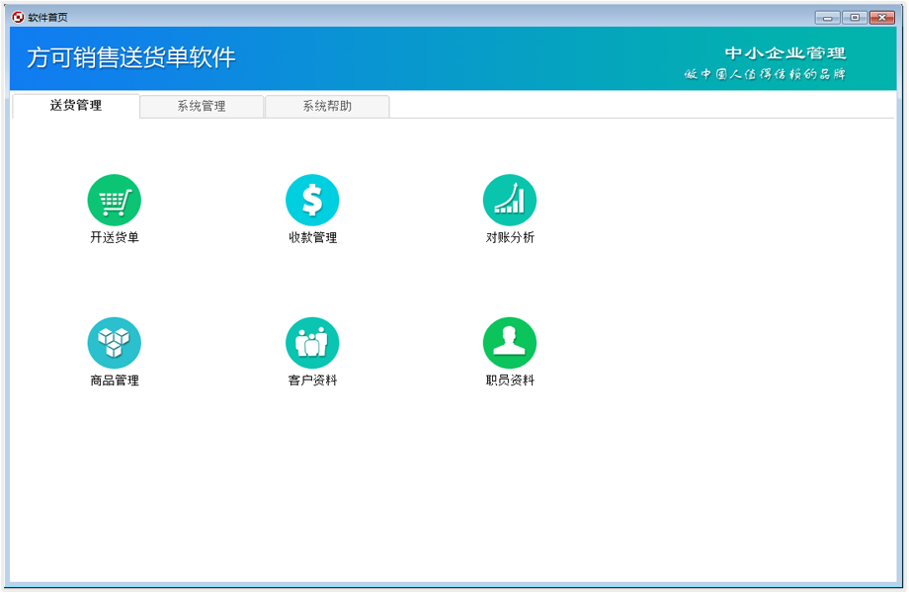909x593 pixels.
Task: Switch to the 系统管理 tab
Action: 202,106
